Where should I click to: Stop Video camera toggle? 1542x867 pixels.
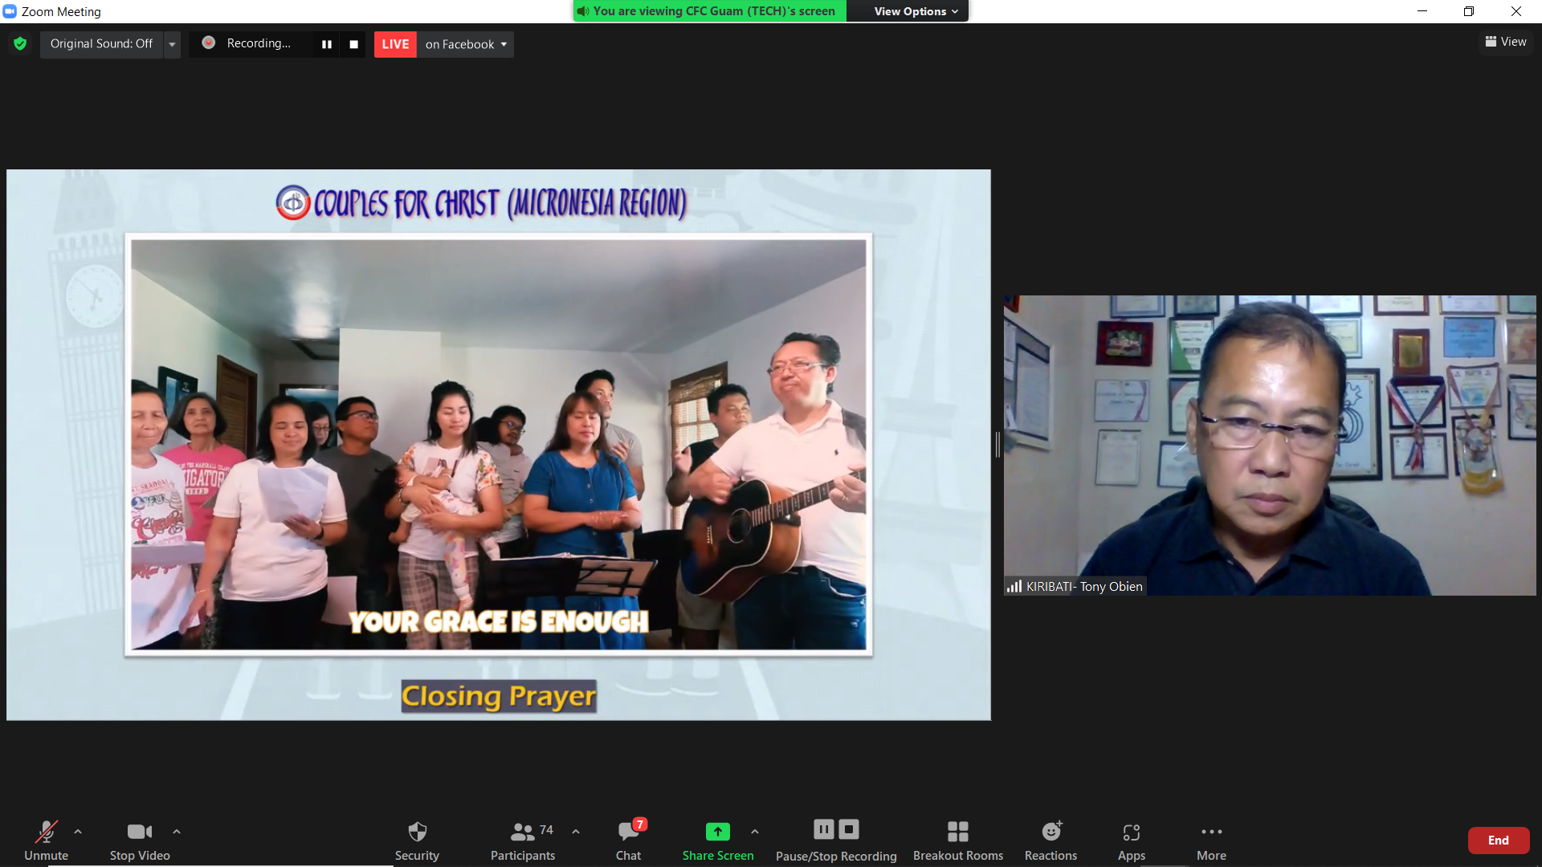click(x=140, y=840)
